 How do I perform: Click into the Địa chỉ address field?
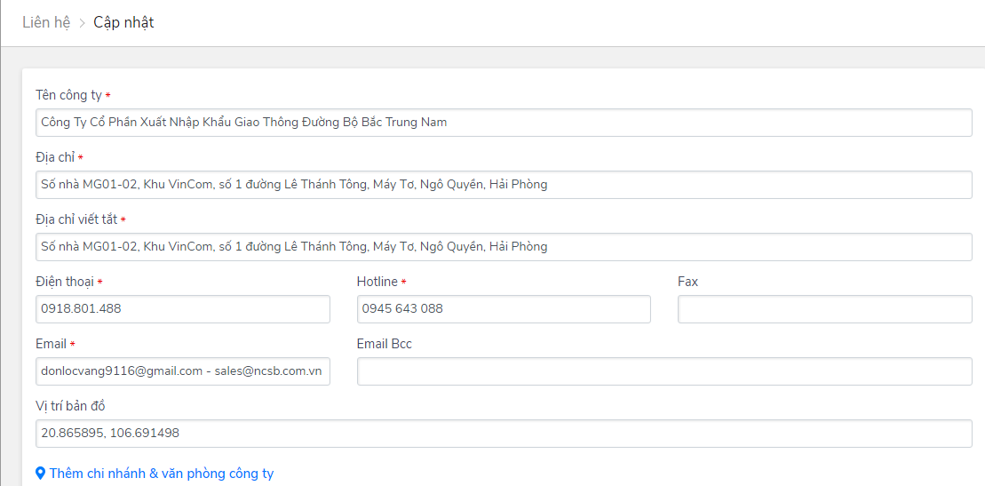pos(504,185)
